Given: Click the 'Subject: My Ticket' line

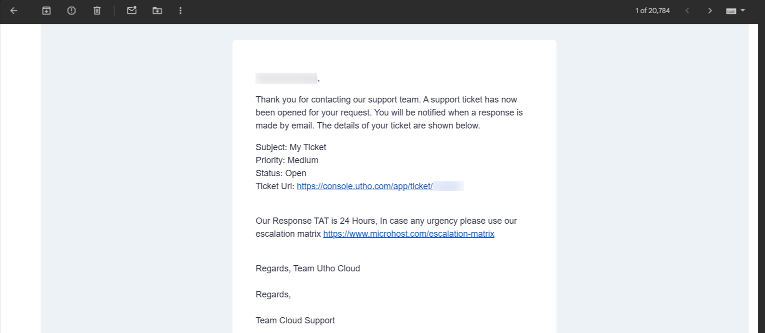Looking at the screenshot, I should [291, 147].
